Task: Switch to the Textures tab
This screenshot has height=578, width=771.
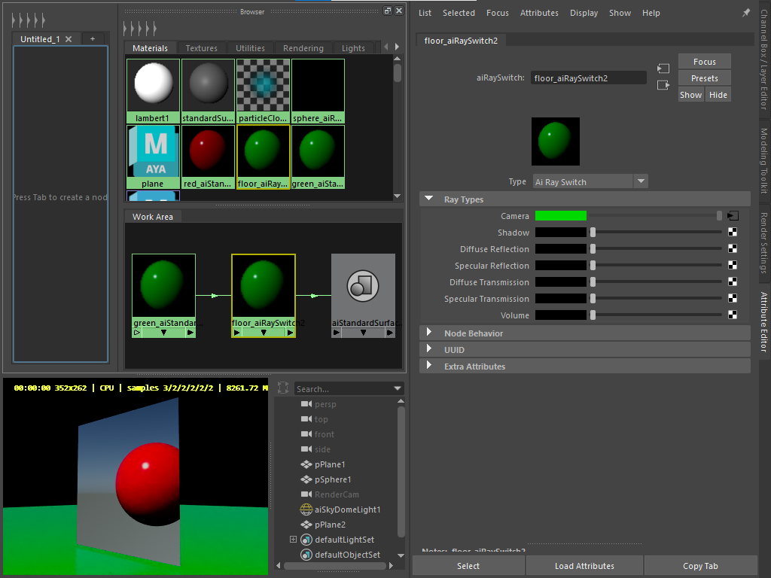Action: (x=202, y=47)
